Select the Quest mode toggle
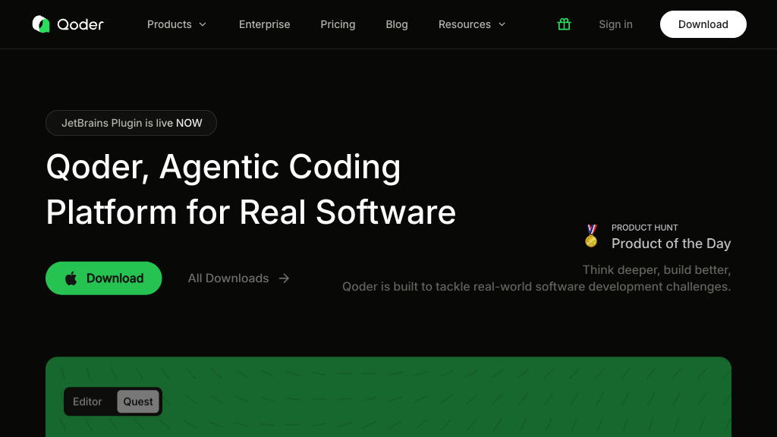The width and height of the screenshot is (777, 437). point(138,402)
